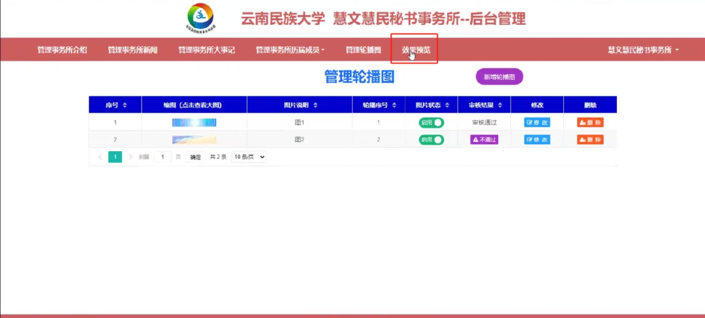Expand 管理事务所历届成员 dropdown menu
Viewport: 705px width, 318px height.
click(290, 50)
